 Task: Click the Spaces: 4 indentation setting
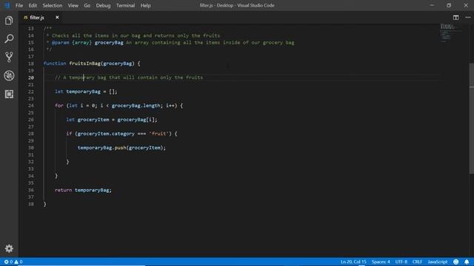[x=381, y=262]
